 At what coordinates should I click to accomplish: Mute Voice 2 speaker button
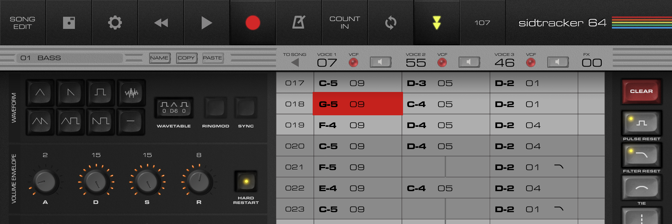(x=469, y=62)
